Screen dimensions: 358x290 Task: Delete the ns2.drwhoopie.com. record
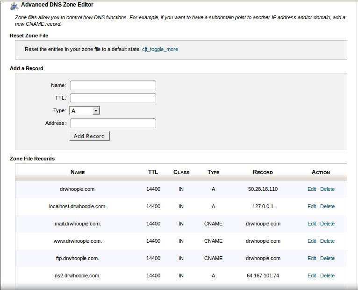[x=327, y=275]
